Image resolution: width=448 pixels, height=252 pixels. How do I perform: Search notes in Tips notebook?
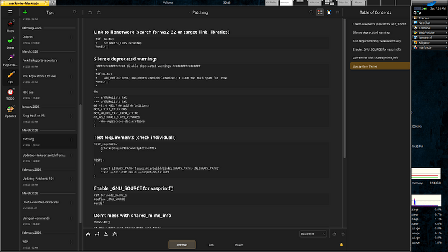pyautogui.click(x=75, y=12)
